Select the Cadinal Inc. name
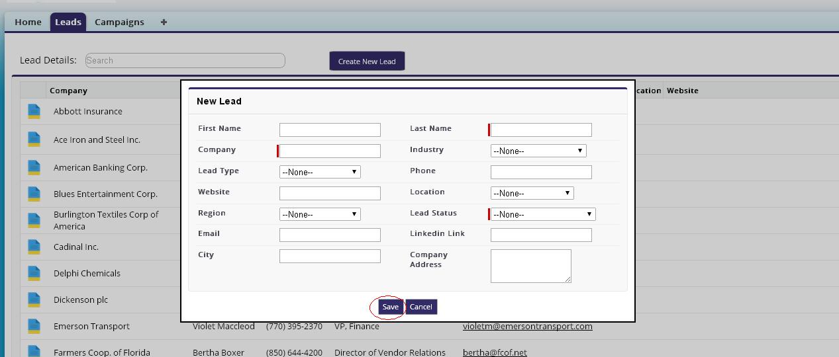 point(76,247)
